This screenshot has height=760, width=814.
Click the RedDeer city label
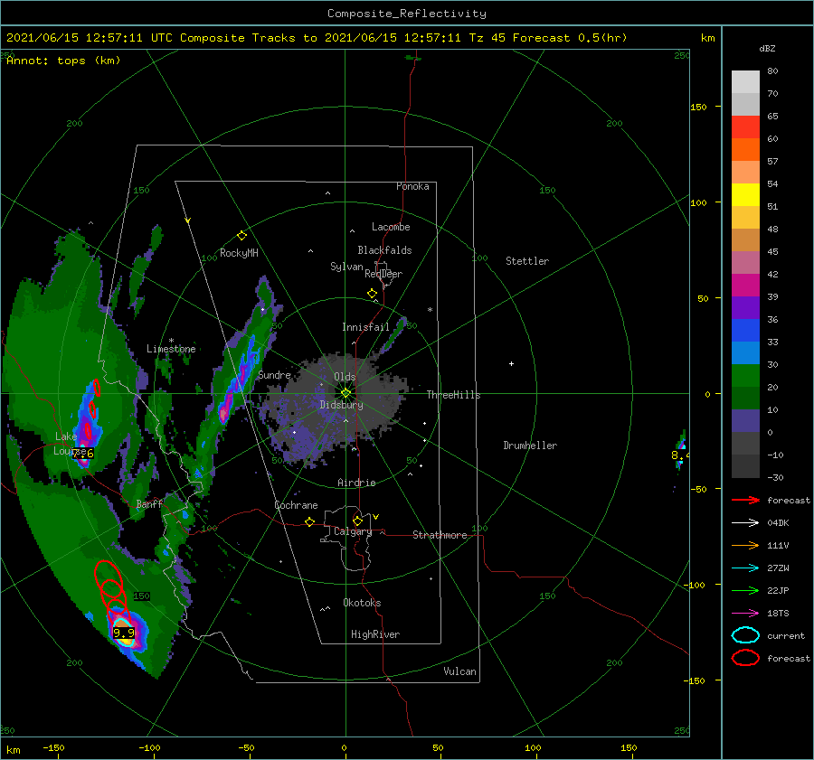pos(383,274)
